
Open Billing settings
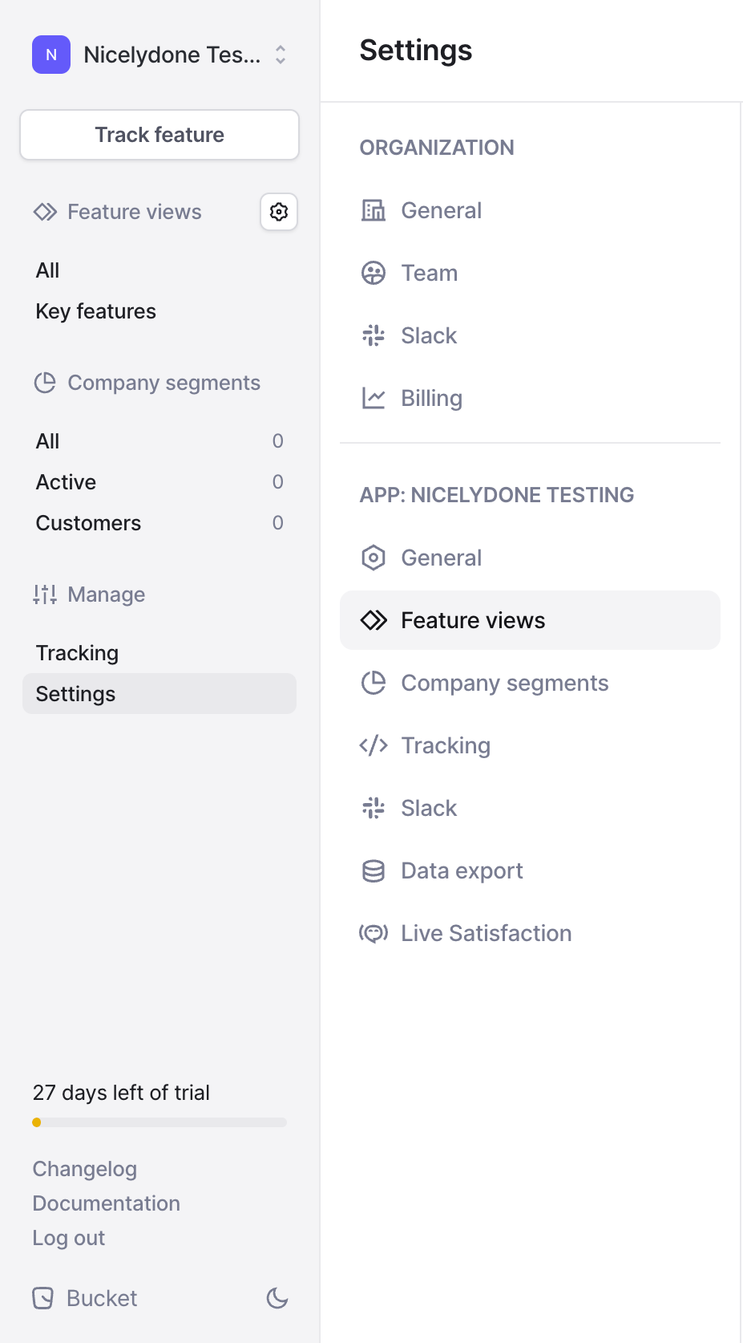(530, 398)
